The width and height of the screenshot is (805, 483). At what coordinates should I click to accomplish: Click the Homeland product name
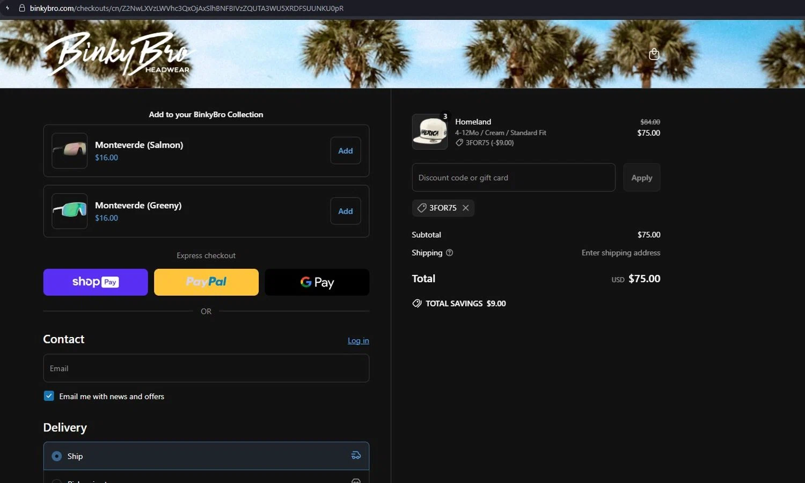pos(473,122)
